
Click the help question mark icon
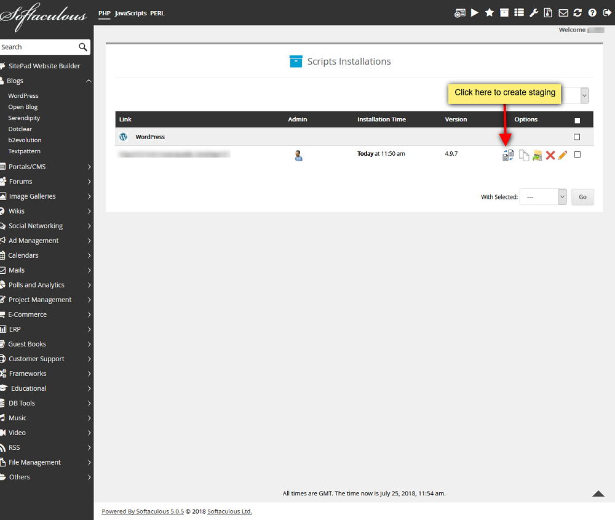(x=592, y=13)
